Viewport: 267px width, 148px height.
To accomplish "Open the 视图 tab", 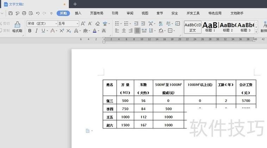I will click(145, 13).
